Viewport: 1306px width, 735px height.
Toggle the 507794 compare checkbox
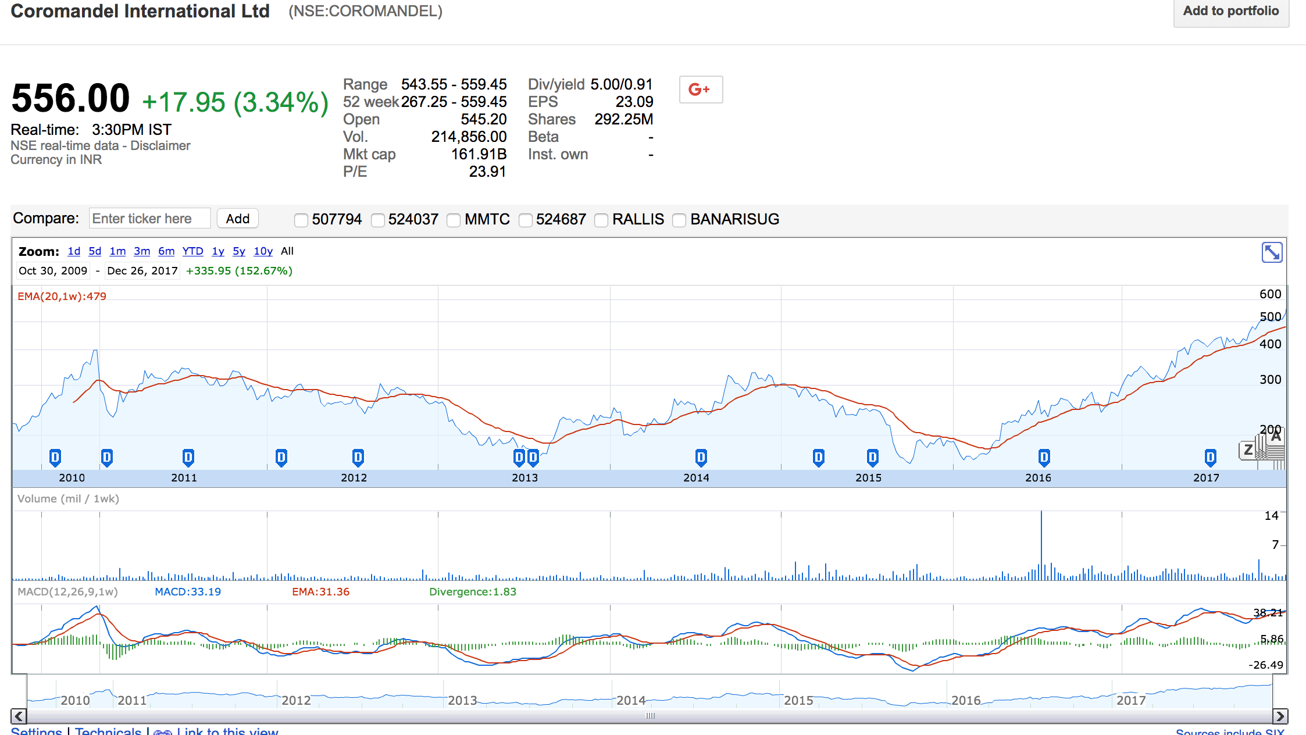[x=301, y=220]
